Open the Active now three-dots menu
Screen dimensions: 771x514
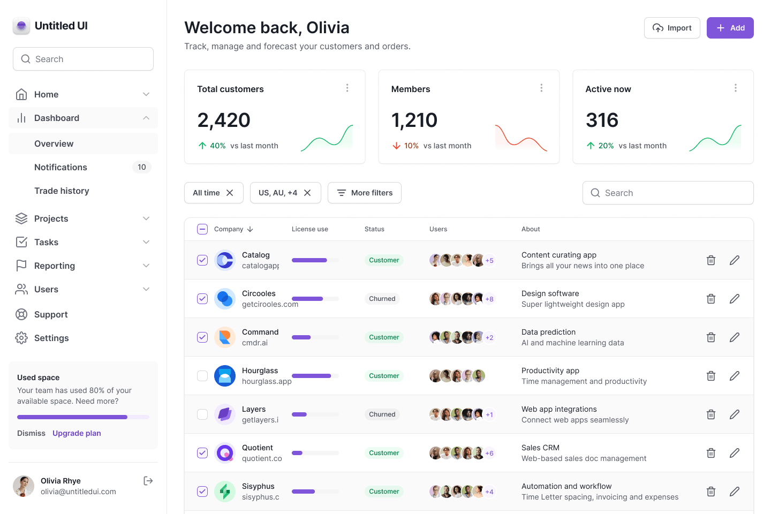(735, 88)
